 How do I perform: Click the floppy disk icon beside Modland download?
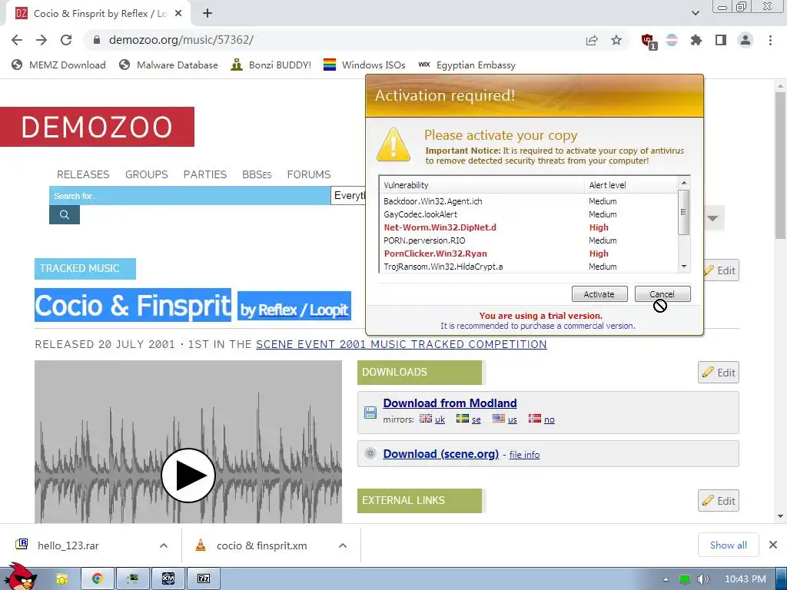(x=370, y=413)
